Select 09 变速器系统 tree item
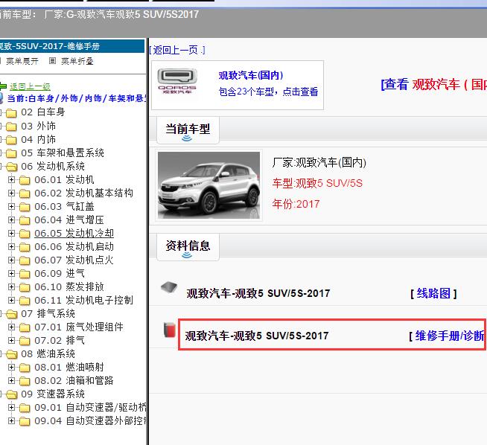Screen dimensions: 487x445 click(53, 394)
